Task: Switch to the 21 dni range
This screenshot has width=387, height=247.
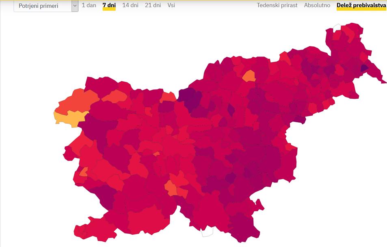Action: click(x=153, y=5)
